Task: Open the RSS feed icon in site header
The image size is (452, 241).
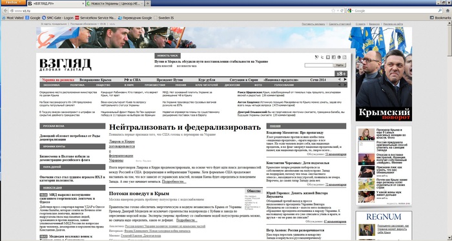Action: [x=344, y=58]
